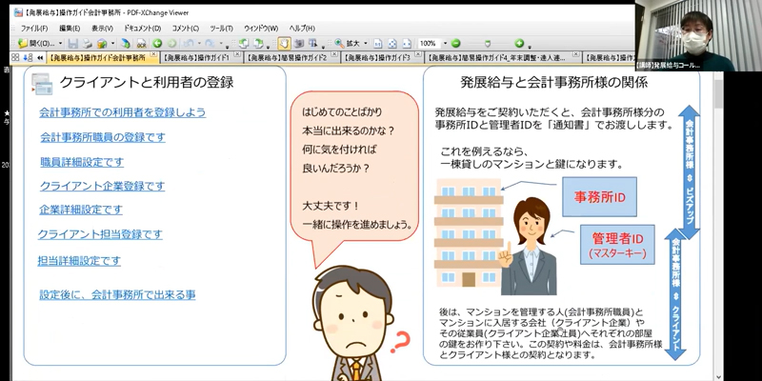Viewport: 762px width, 381px height.
Task: Select the Hand tool
Action: (284, 43)
